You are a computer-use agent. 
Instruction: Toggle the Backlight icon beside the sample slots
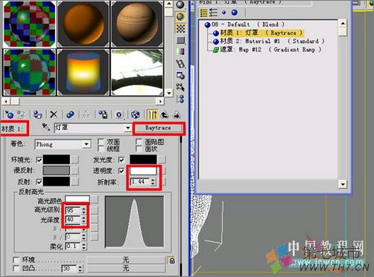point(180,16)
